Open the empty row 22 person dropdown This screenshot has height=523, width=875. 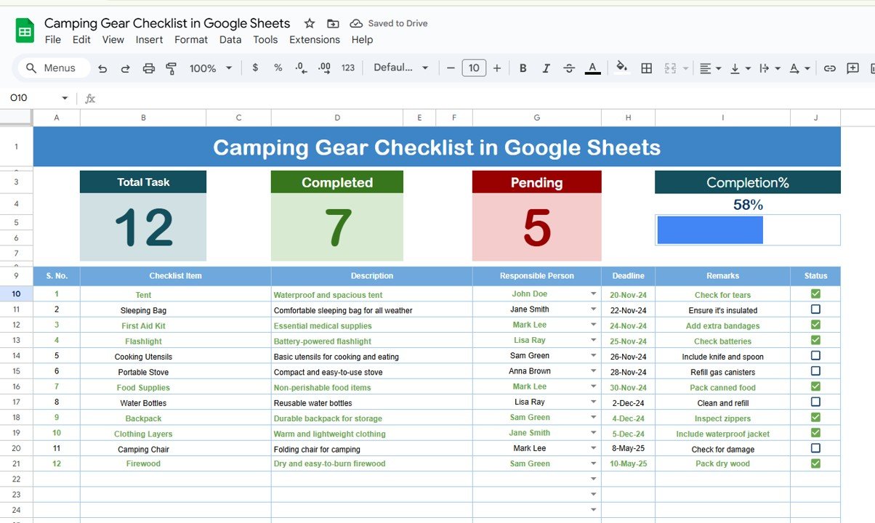593,479
